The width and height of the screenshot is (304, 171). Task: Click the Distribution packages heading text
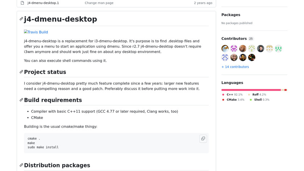point(57,165)
